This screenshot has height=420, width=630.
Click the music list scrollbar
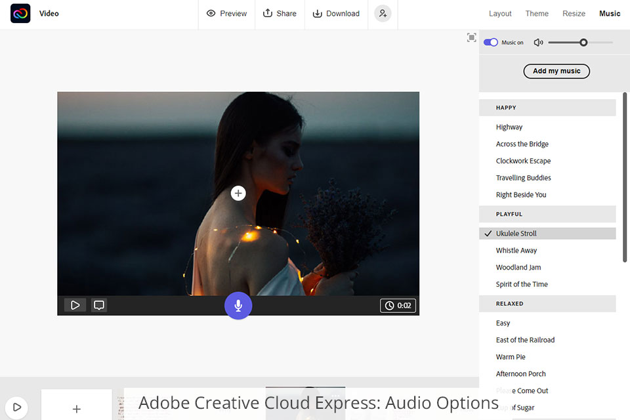[625, 177]
